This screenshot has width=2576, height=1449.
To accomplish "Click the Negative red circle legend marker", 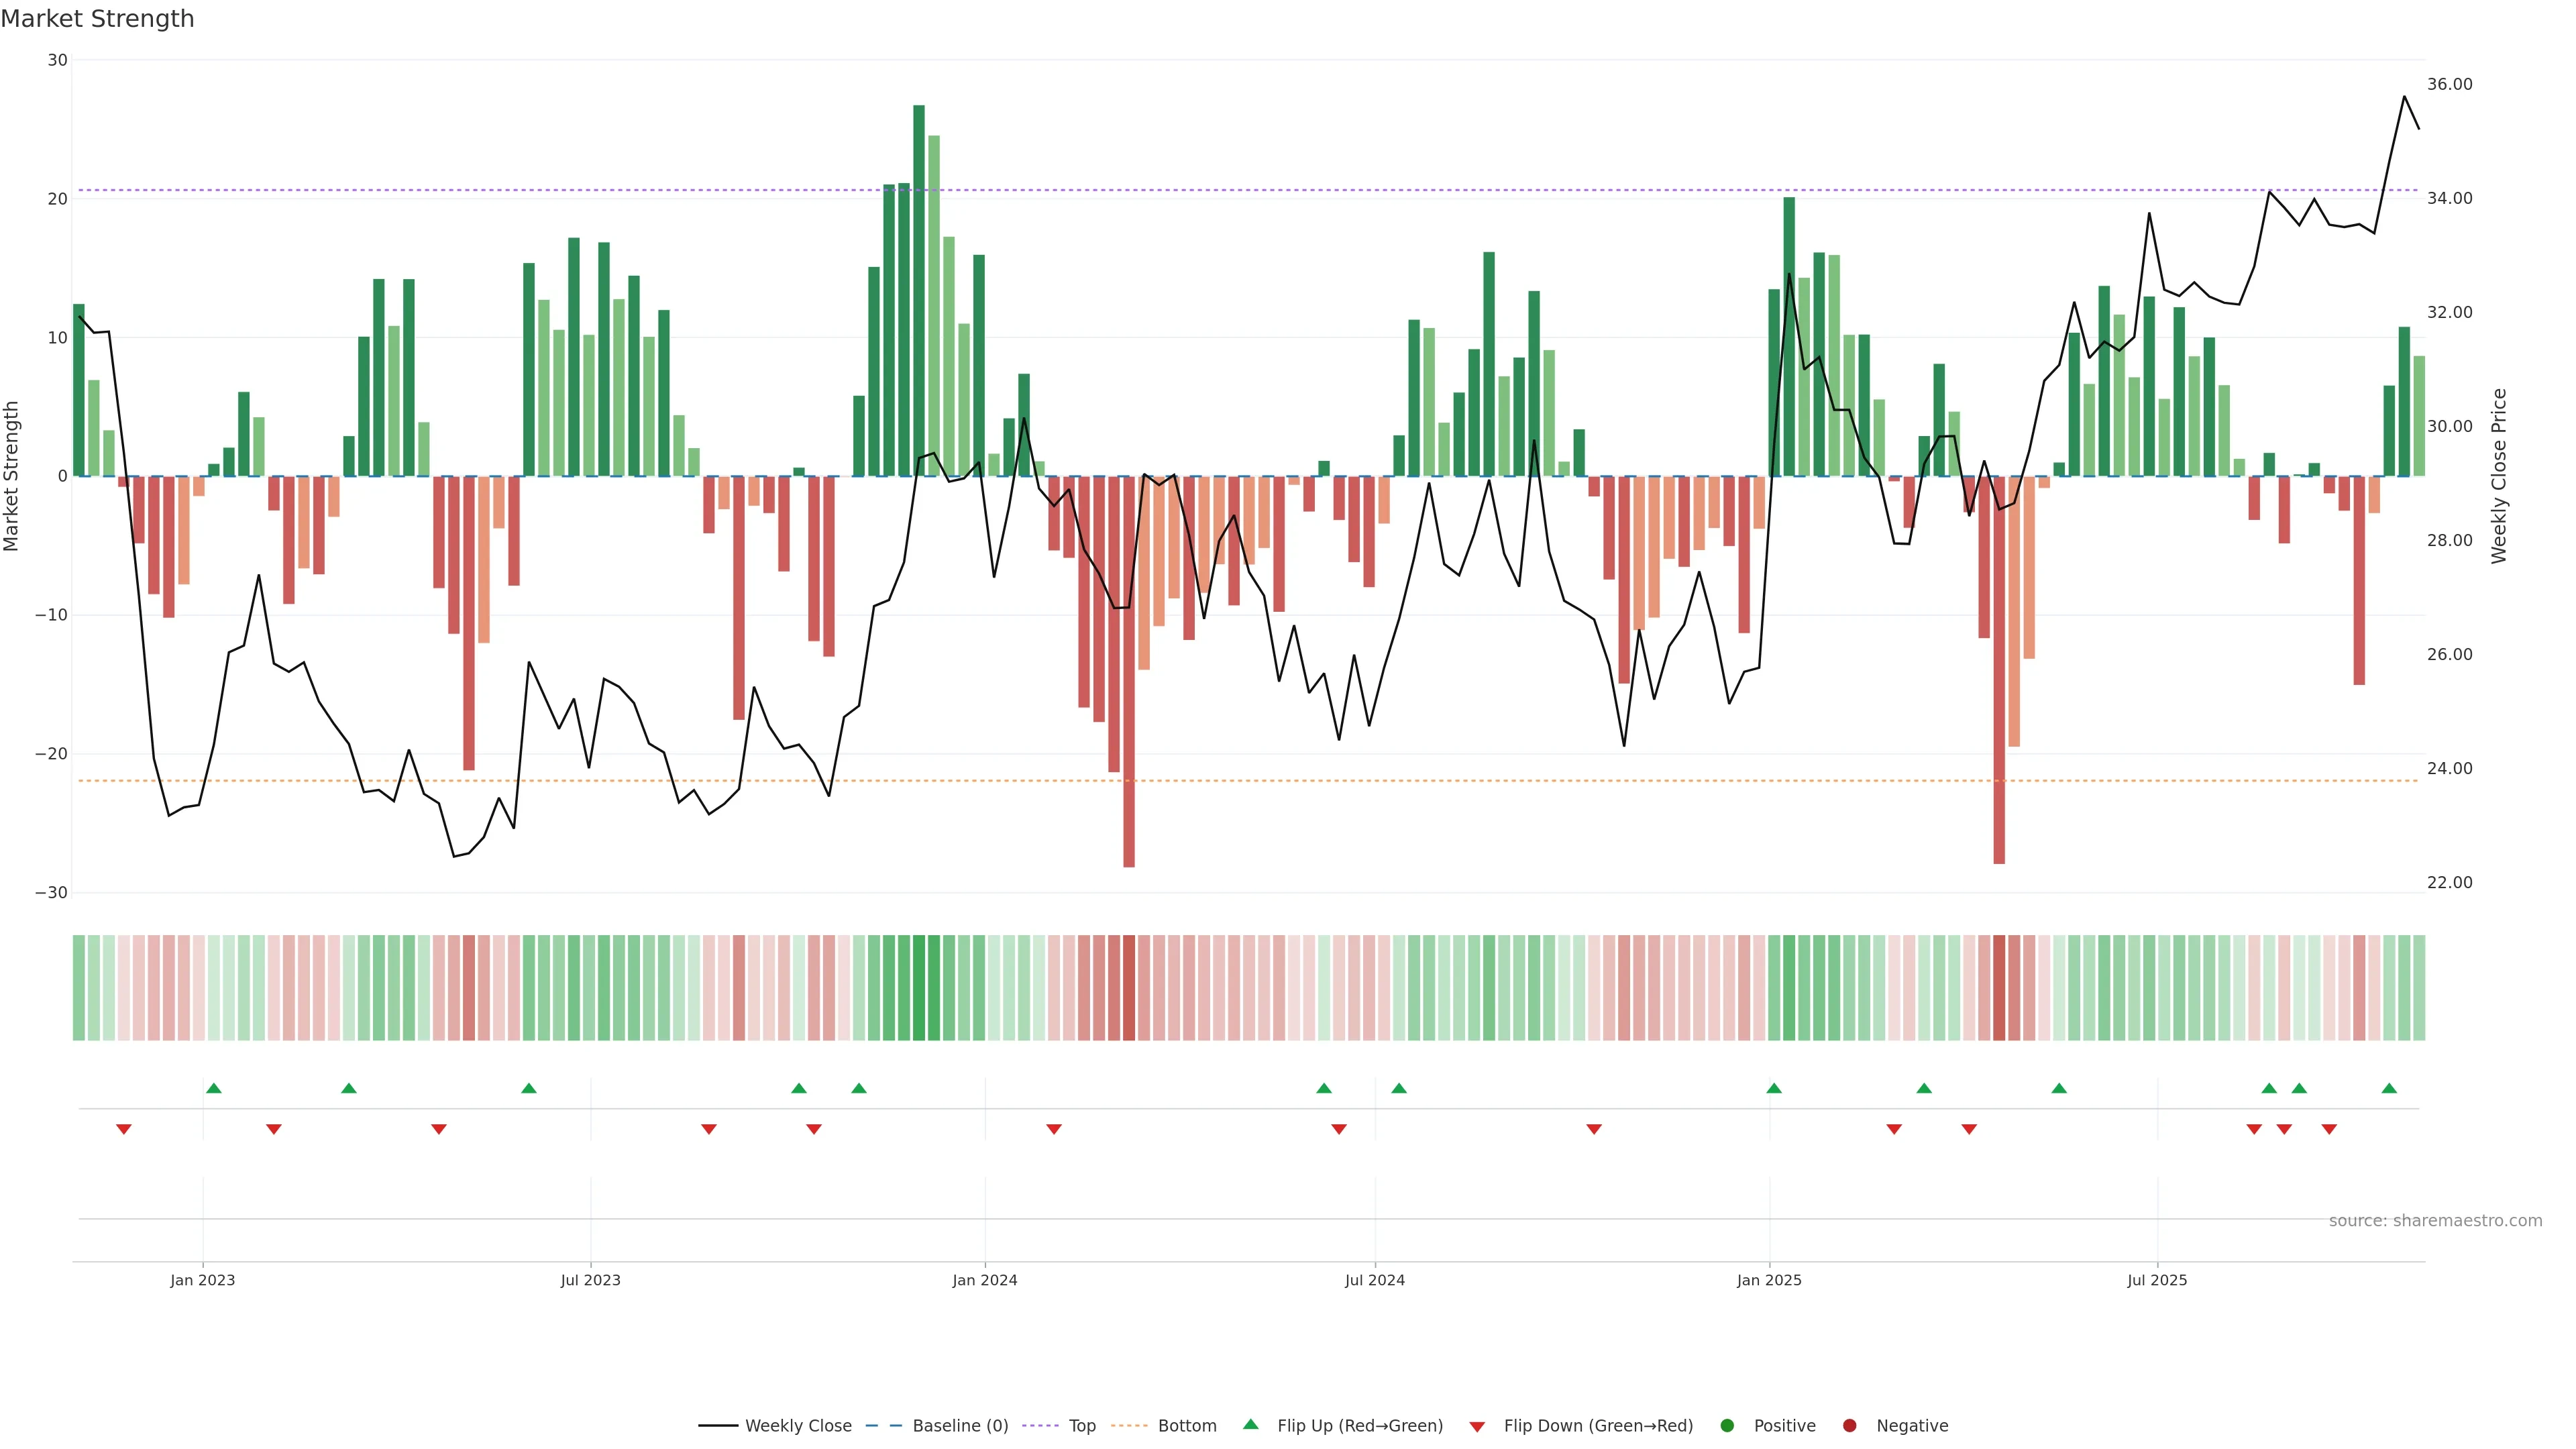I will [x=1849, y=1425].
